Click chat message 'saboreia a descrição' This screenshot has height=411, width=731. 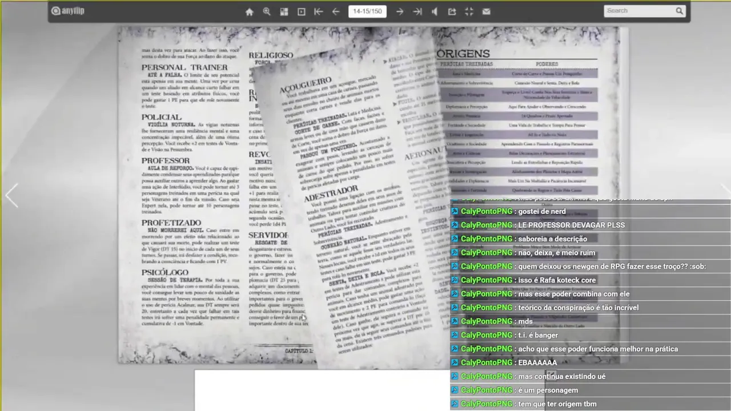point(552,239)
